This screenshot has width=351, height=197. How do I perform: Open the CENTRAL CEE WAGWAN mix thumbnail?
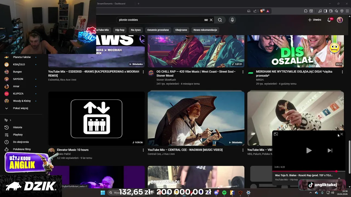pyautogui.click(x=196, y=118)
